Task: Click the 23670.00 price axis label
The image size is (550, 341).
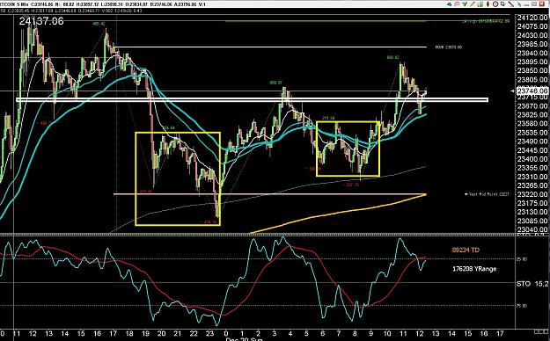Action: point(532,105)
